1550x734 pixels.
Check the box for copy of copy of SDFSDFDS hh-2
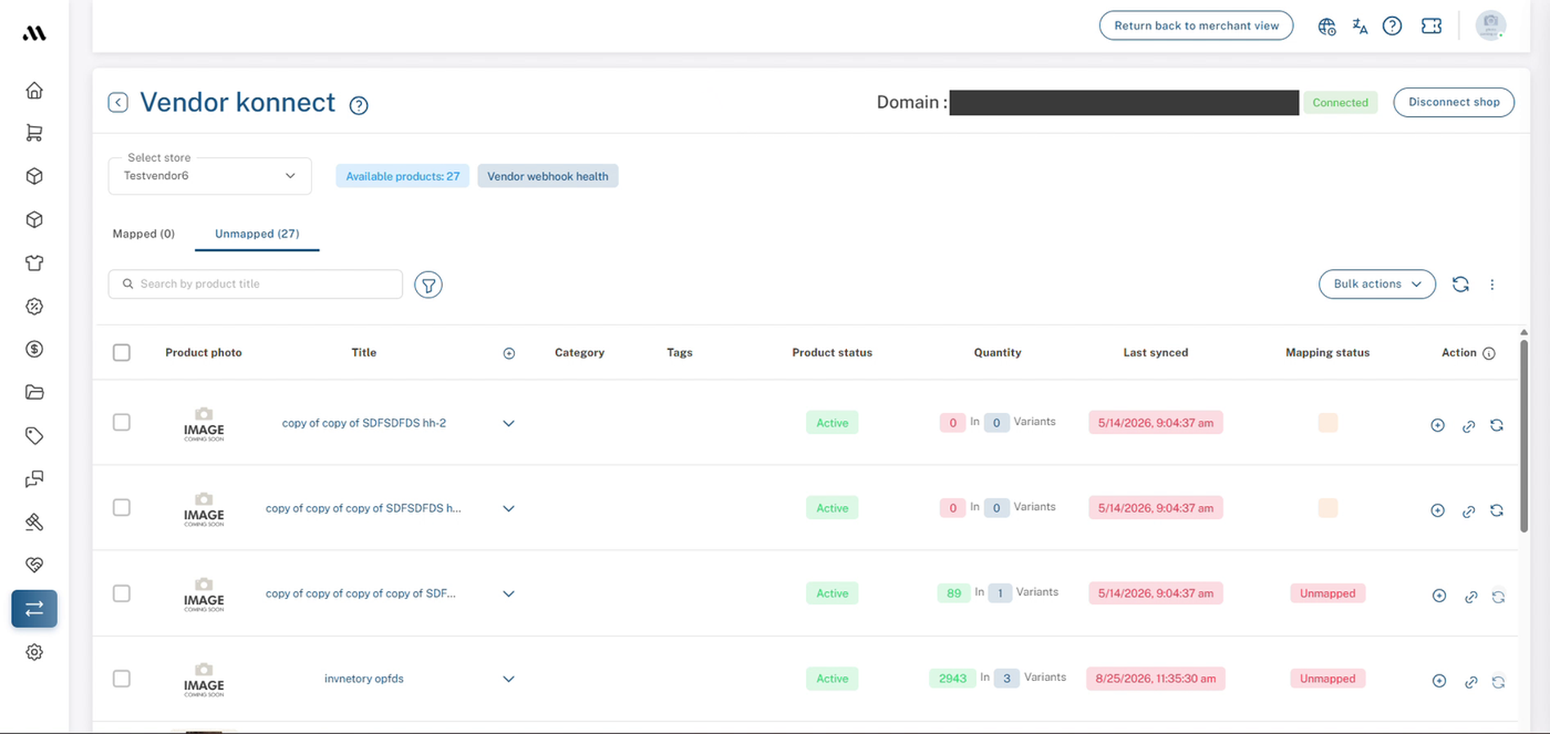point(122,423)
